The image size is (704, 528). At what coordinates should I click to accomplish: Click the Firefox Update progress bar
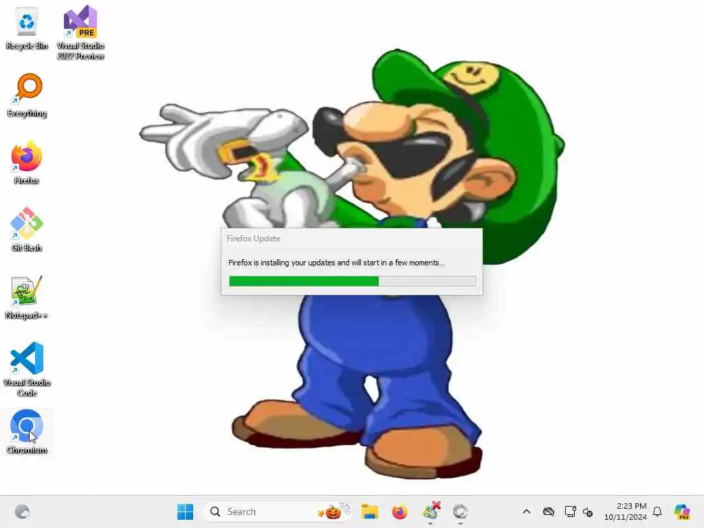(x=352, y=281)
